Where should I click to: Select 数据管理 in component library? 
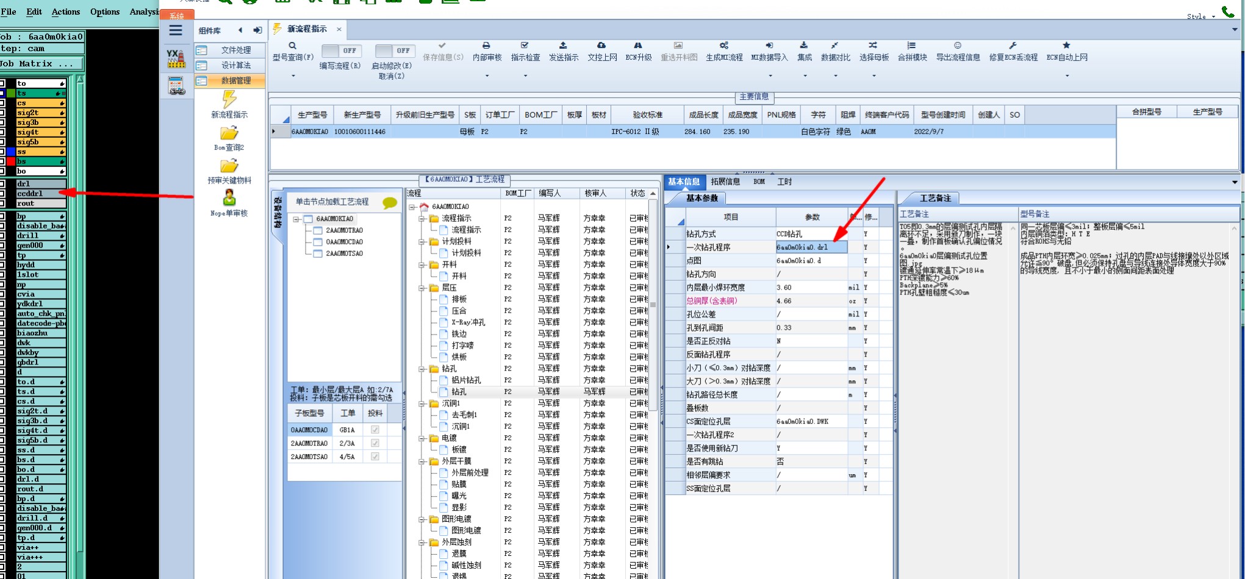pos(231,80)
